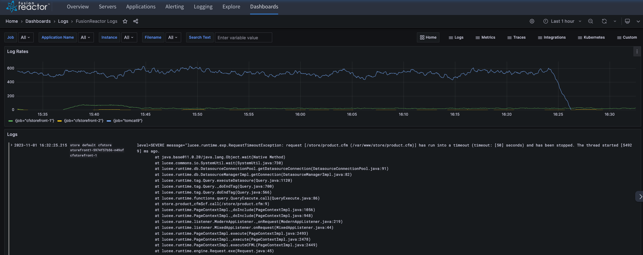Open the Kubernetes dashboard link menu
The height and width of the screenshot is (255, 643).
[591, 37]
